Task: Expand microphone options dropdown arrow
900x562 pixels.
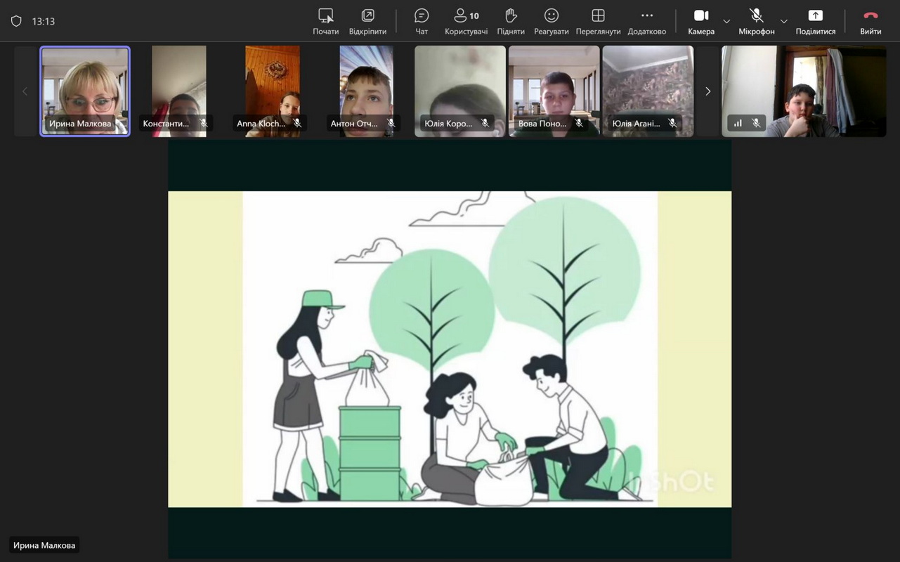Action: [x=784, y=21]
